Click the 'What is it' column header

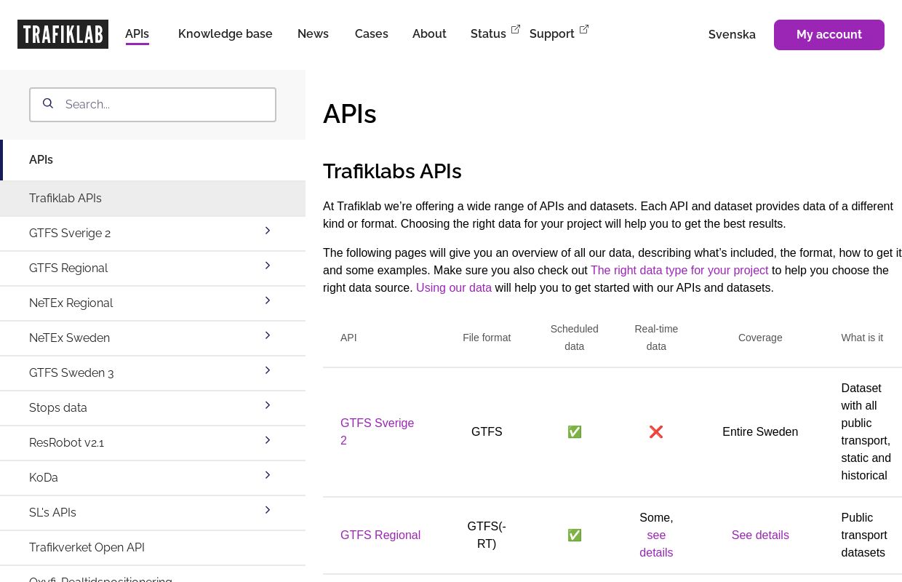point(862,338)
